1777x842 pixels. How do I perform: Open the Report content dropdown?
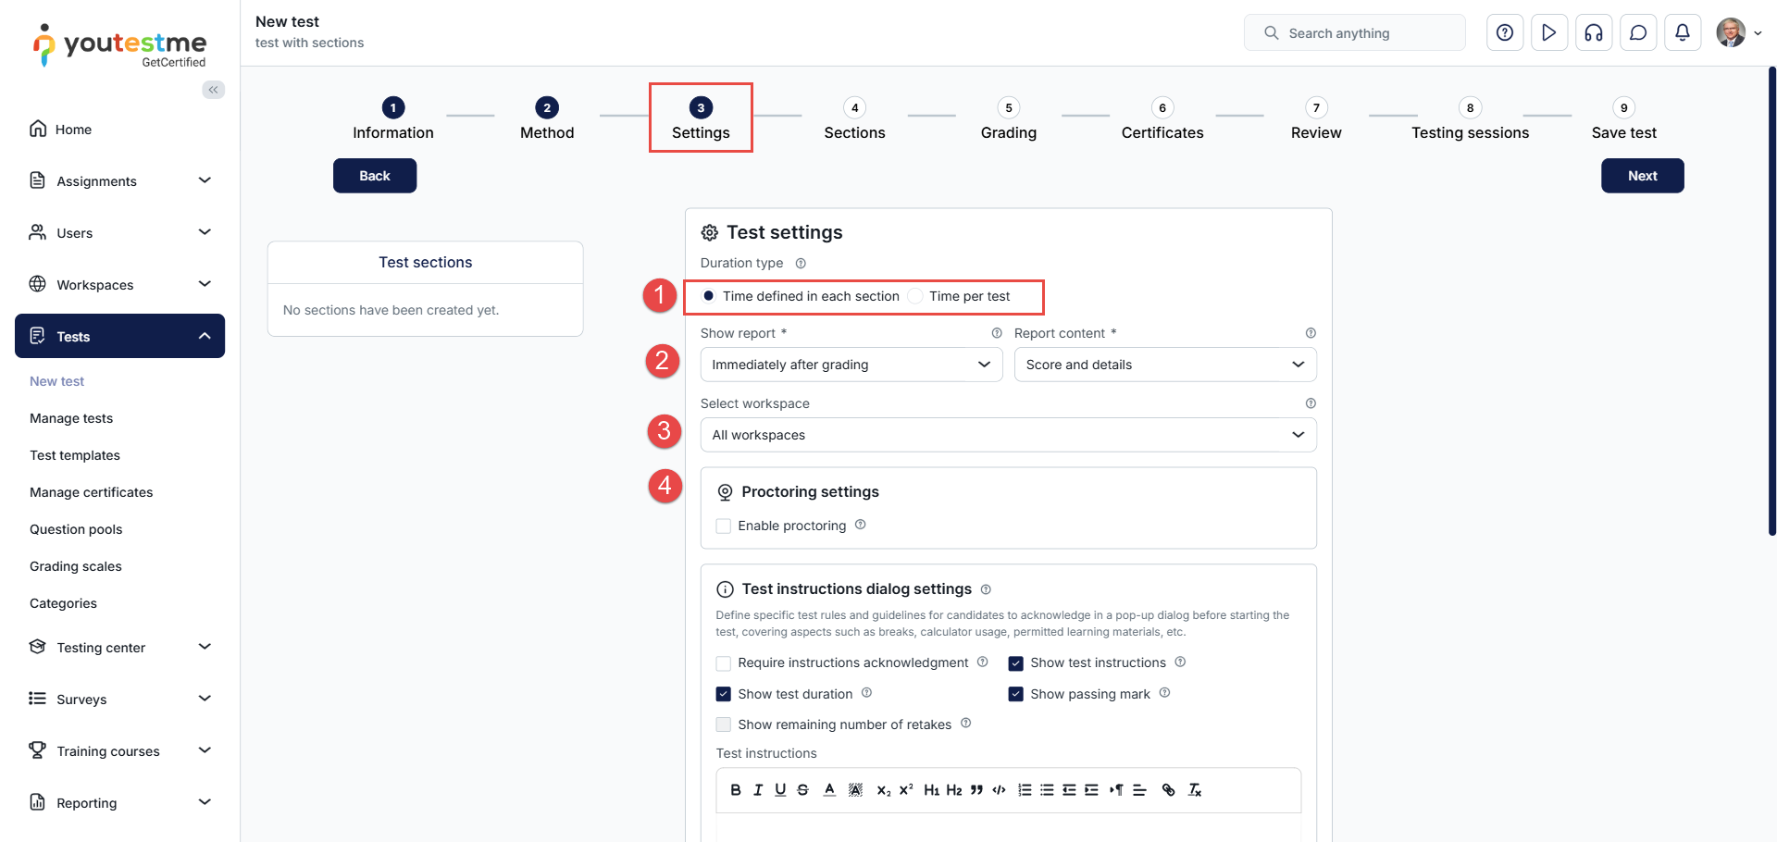[1164, 365]
